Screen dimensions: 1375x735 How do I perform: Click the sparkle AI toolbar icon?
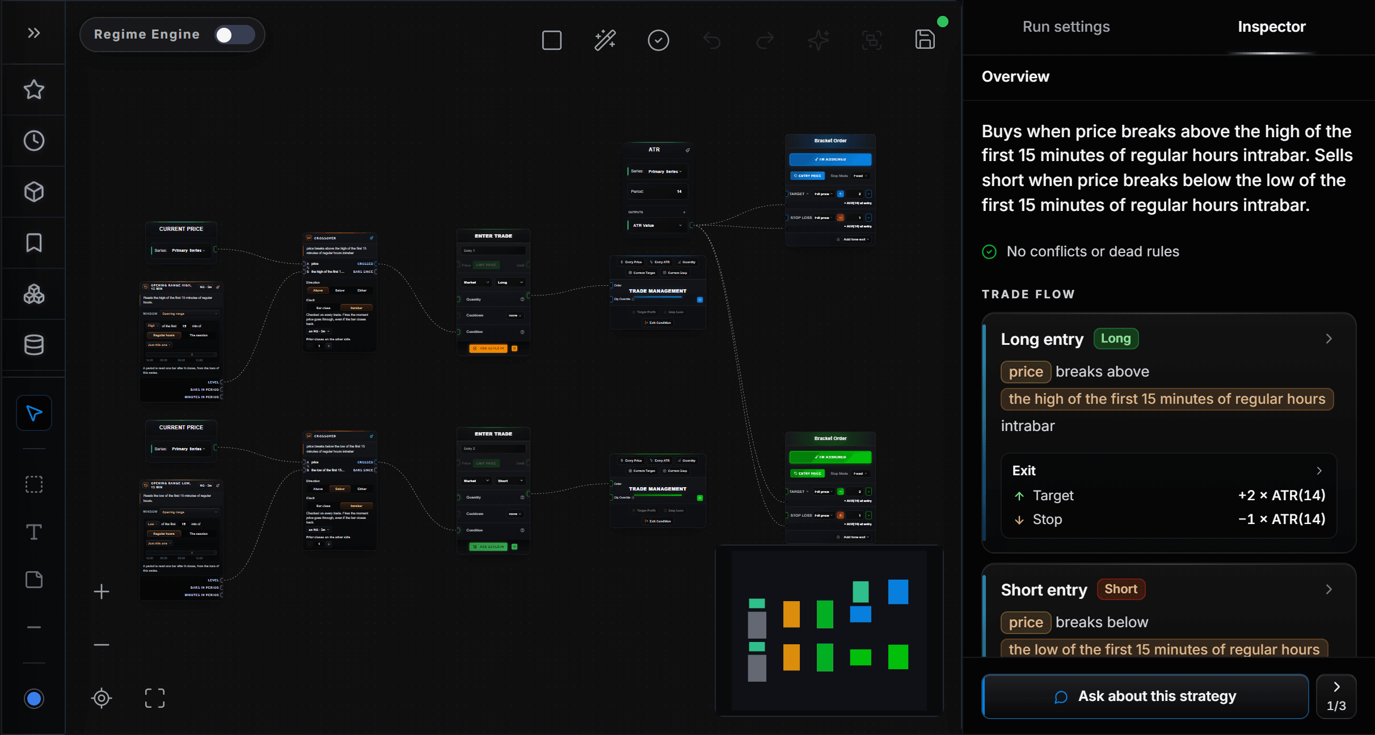point(819,40)
